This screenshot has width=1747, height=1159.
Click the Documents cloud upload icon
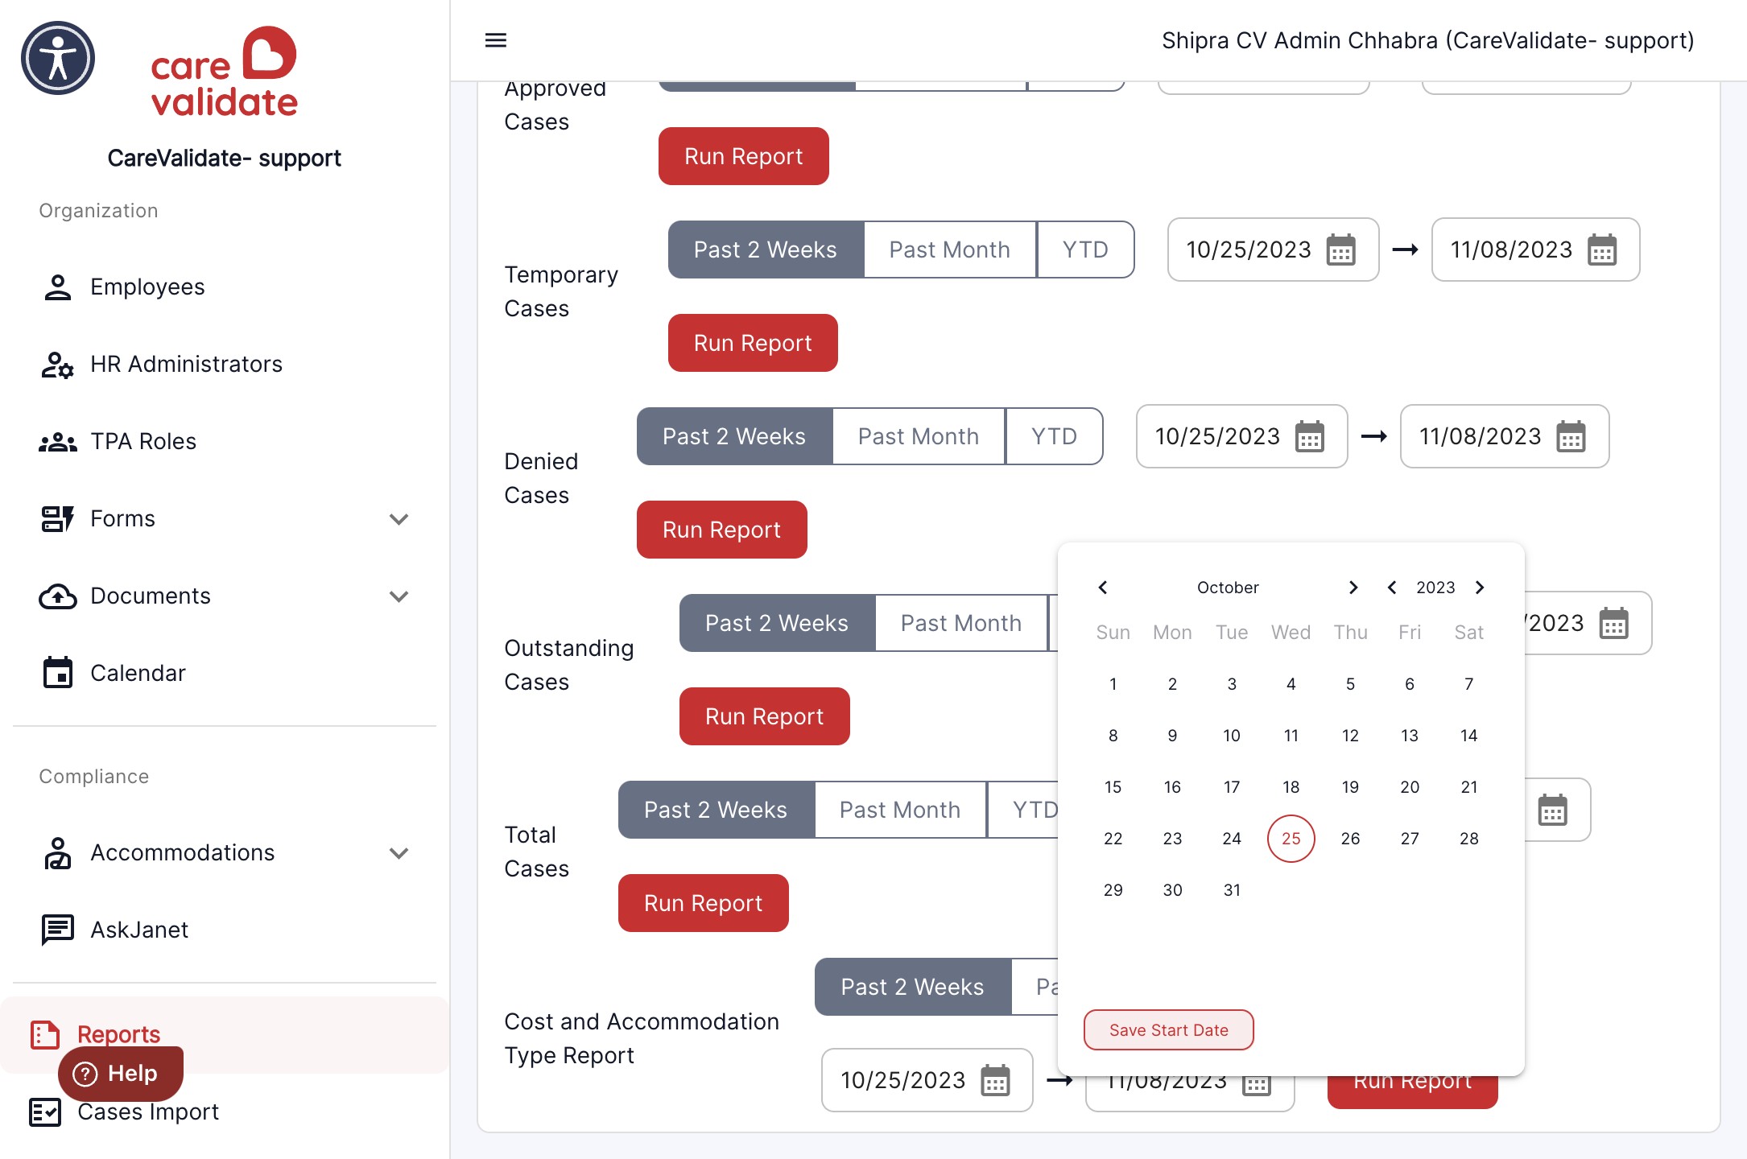pyautogui.click(x=57, y=596)
